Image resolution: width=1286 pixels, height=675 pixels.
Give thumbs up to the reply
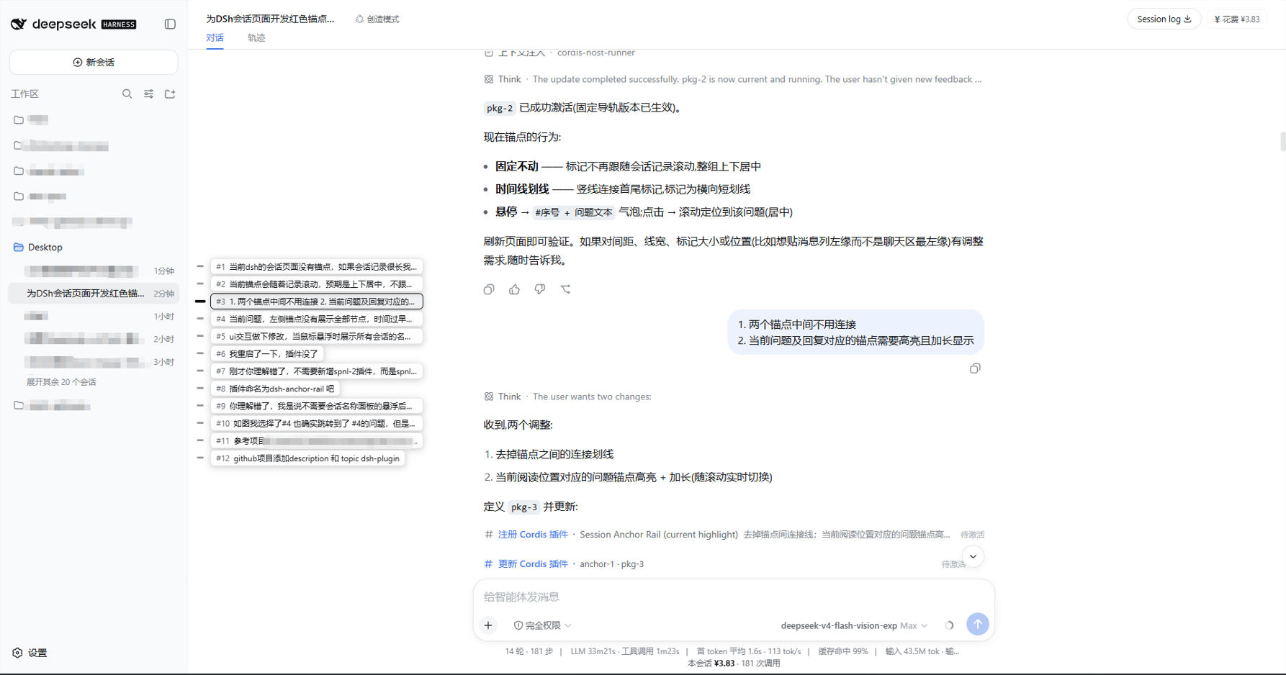coord(514,289)
